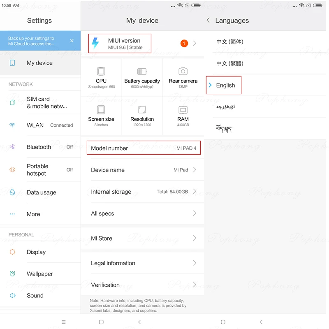The width and height of the screenshot is (329, 329).
Task: Open Verification via its chevron
Action: click(195, 285)
